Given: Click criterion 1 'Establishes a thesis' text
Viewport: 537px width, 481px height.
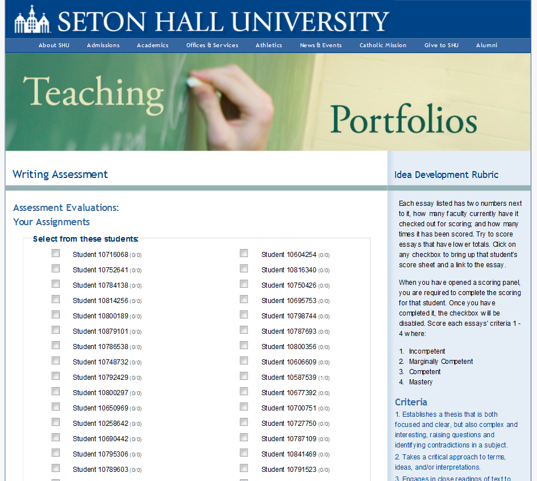Looking at the screenshot, I should point(456,430).
